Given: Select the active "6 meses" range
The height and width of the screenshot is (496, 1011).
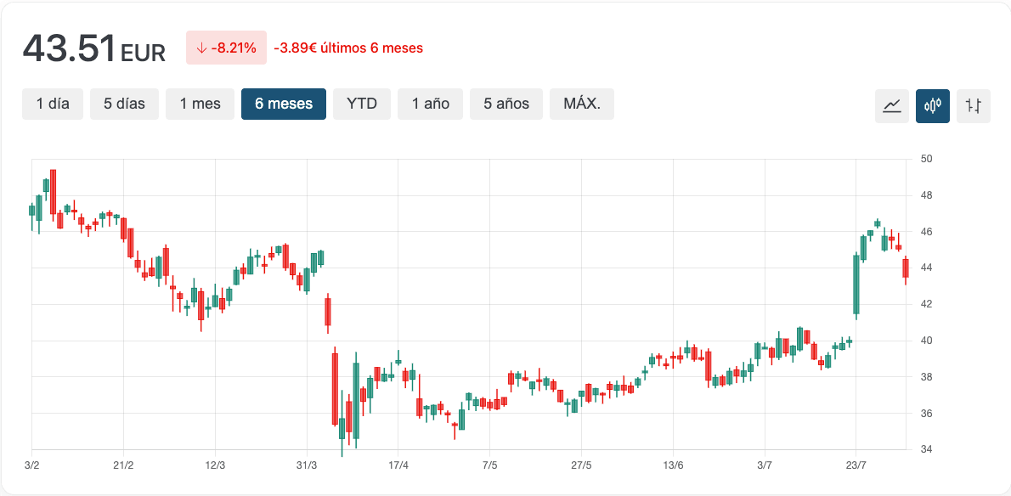Looking at the screenshot, I should coord(284,104).
